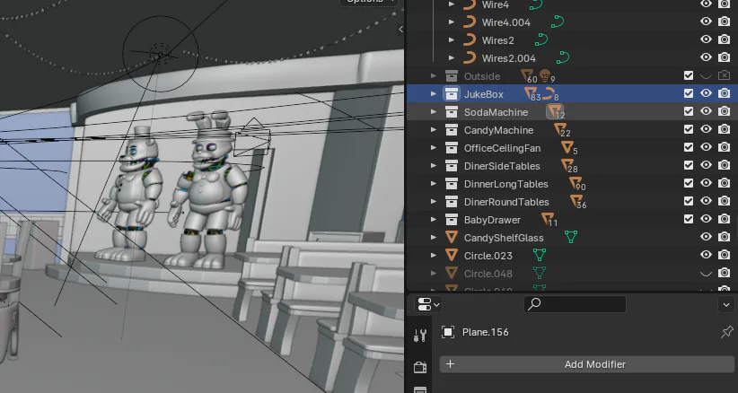This screenshot has width=738, height=393.
Task: Click the CandyShelfGlass mesh object icon
Action: click(452, 238)
